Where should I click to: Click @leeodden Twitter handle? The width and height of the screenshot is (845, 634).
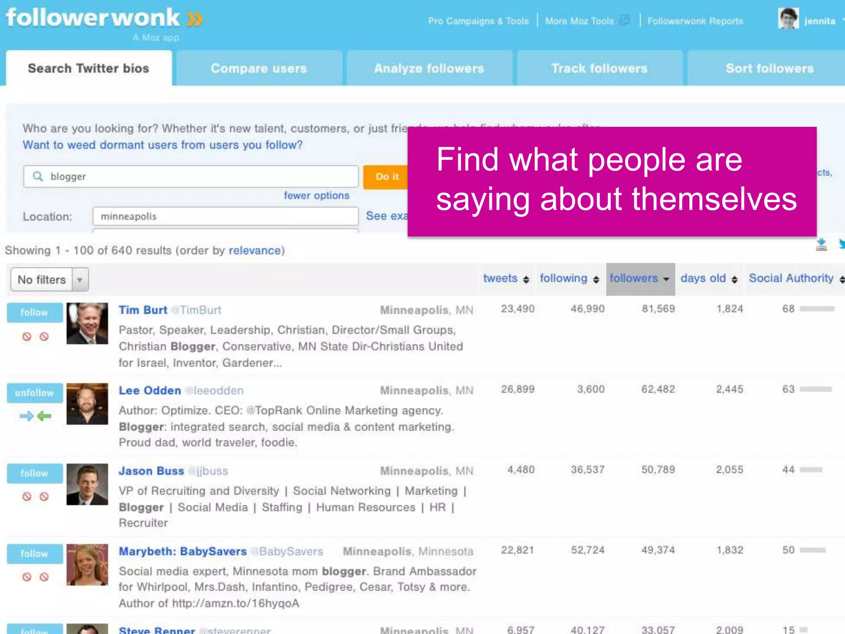(214, 390)
